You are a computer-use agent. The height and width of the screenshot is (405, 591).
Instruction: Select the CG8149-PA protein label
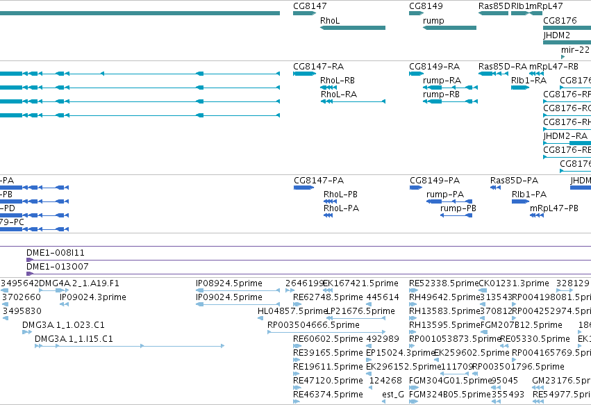click(x=435, y=181)
